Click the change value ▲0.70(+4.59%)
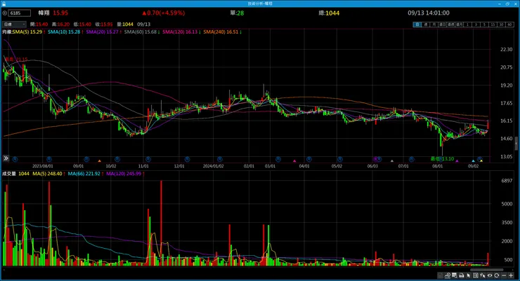This screenshot has height=281, width=520. click(164, 13)
